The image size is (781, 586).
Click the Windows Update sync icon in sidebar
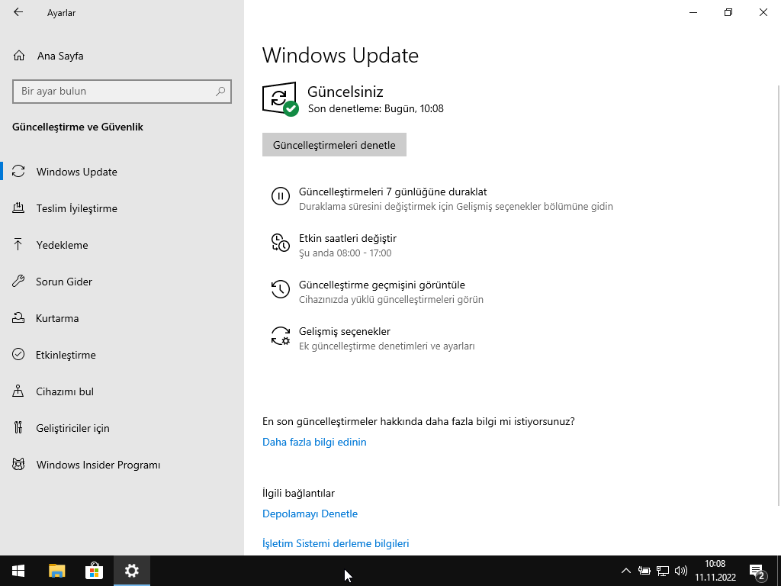tap(18, 172)
